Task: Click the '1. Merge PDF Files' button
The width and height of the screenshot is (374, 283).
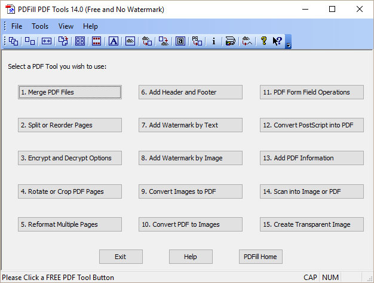Action: pyautogui.click(x=70, y=92)
